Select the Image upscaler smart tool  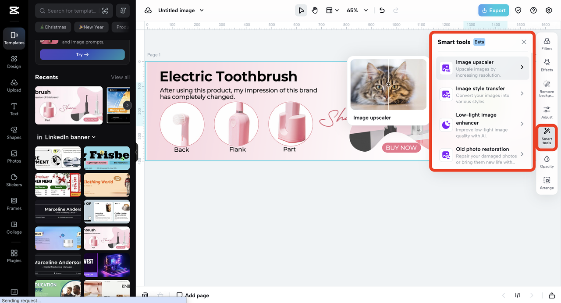point(483,68)
